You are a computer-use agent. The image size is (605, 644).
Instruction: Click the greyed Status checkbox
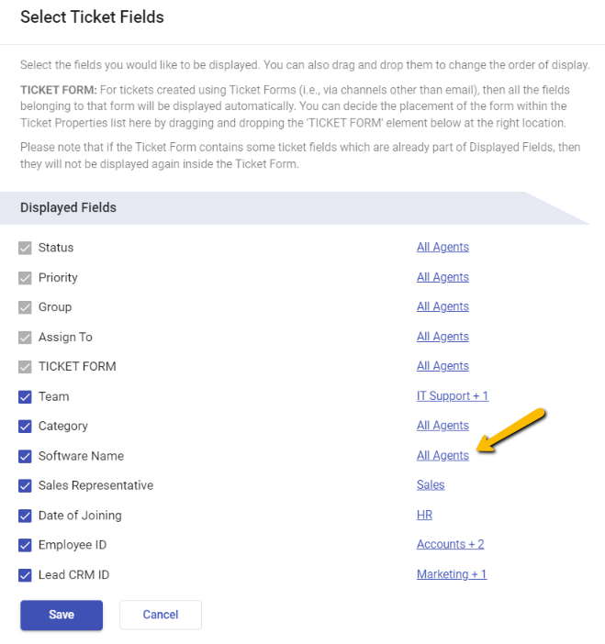(x=25, y=248)
